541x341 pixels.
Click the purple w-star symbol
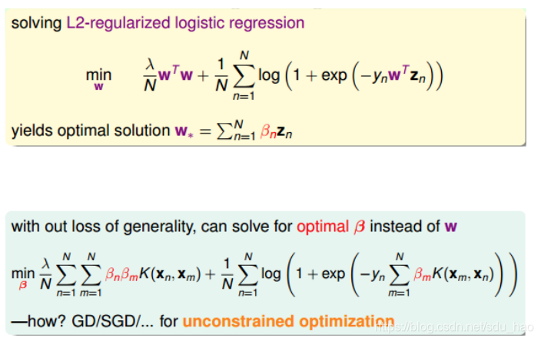coord(184,131)
